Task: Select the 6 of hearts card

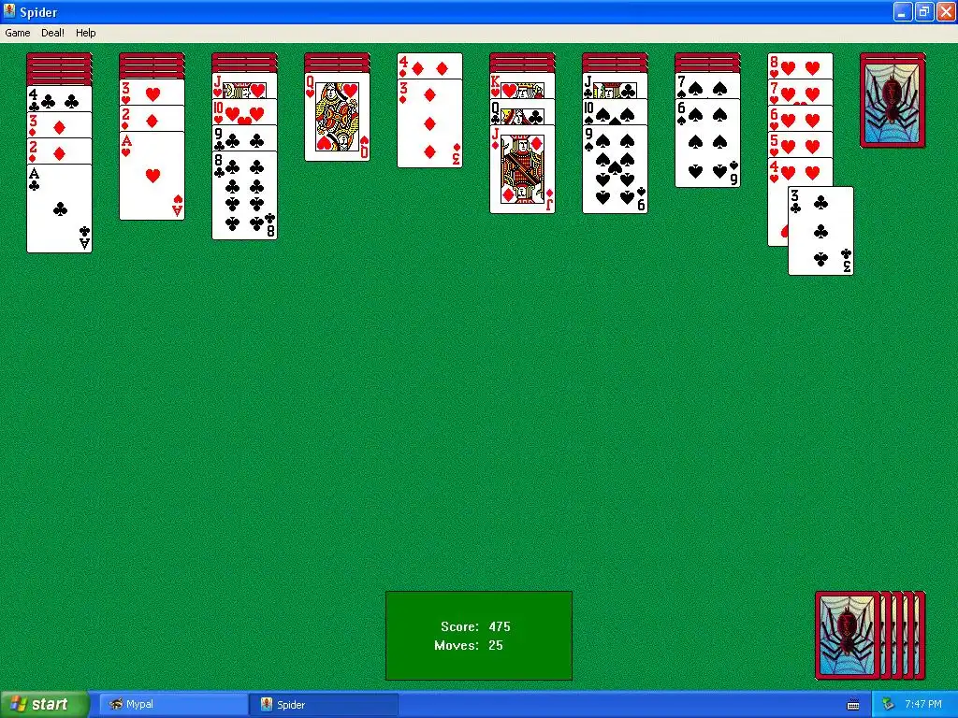Action: coord(801,119)
